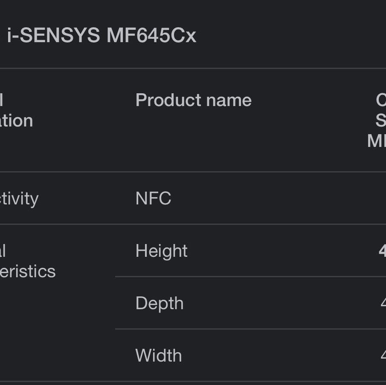Viewport: 386px width, 385px height.
Task: Click the partially visible Connectivity section label
Action: pos(19,198)
